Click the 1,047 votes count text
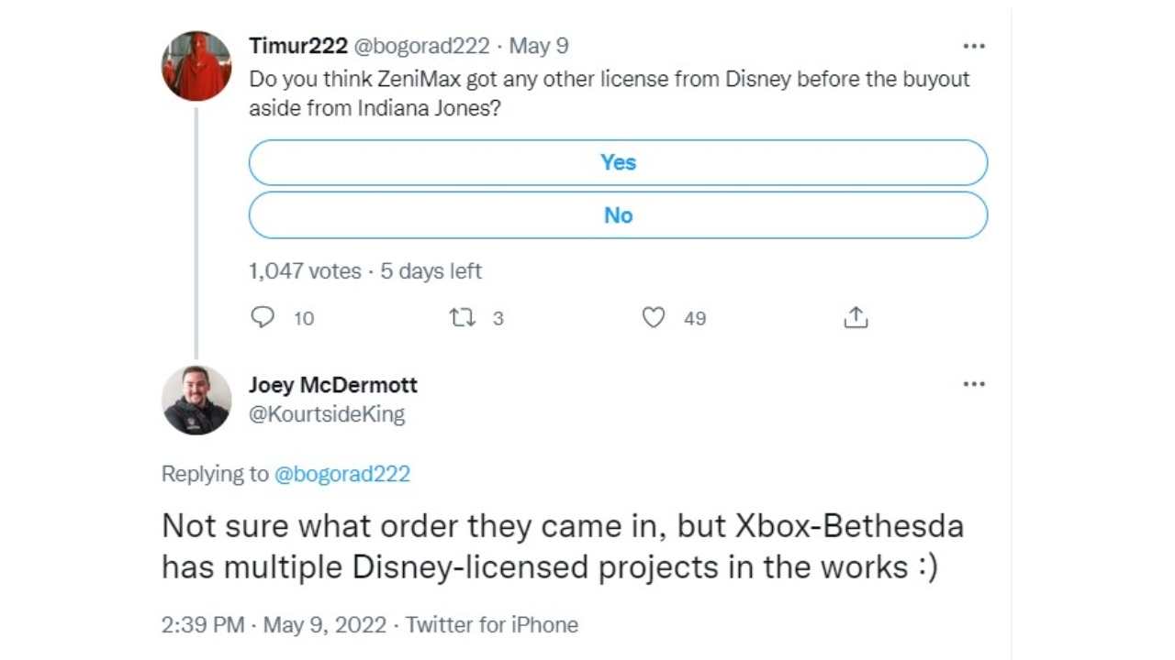1175x660 pixels. click(304, 271)
